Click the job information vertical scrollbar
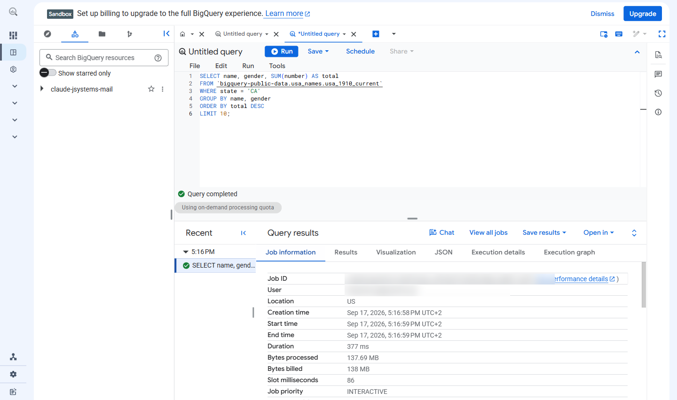677x400 pixels. pyautogui.click(x=644, y=285)
